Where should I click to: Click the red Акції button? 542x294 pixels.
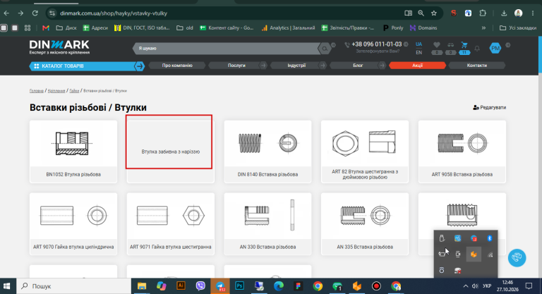pyautogui.click(x=417, y=66)
